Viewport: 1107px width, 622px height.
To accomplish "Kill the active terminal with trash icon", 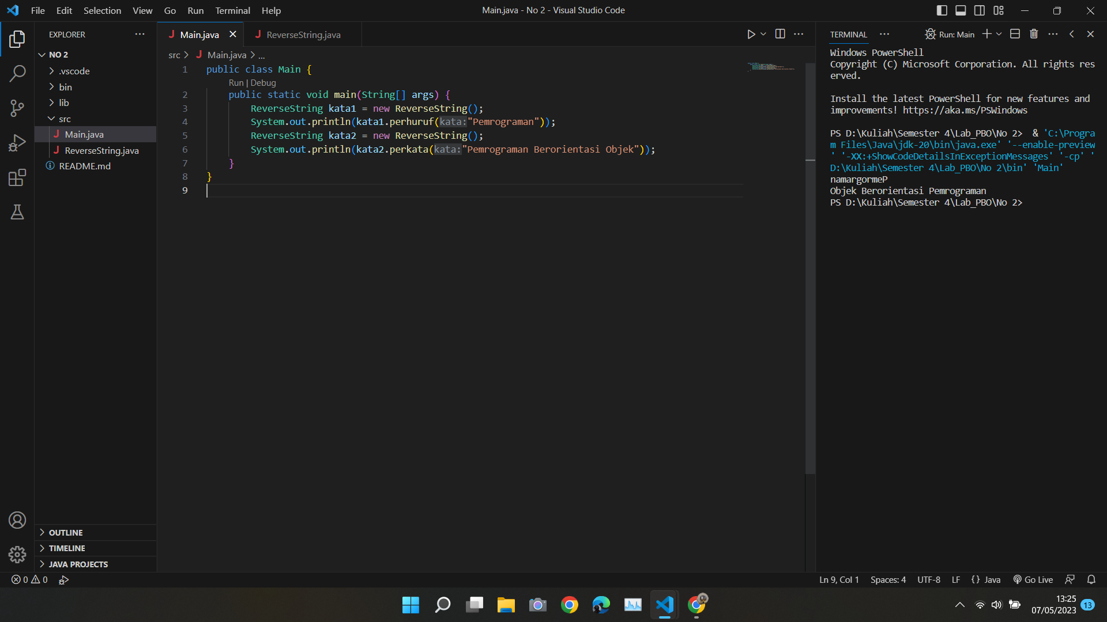I will coord(1034,34).
